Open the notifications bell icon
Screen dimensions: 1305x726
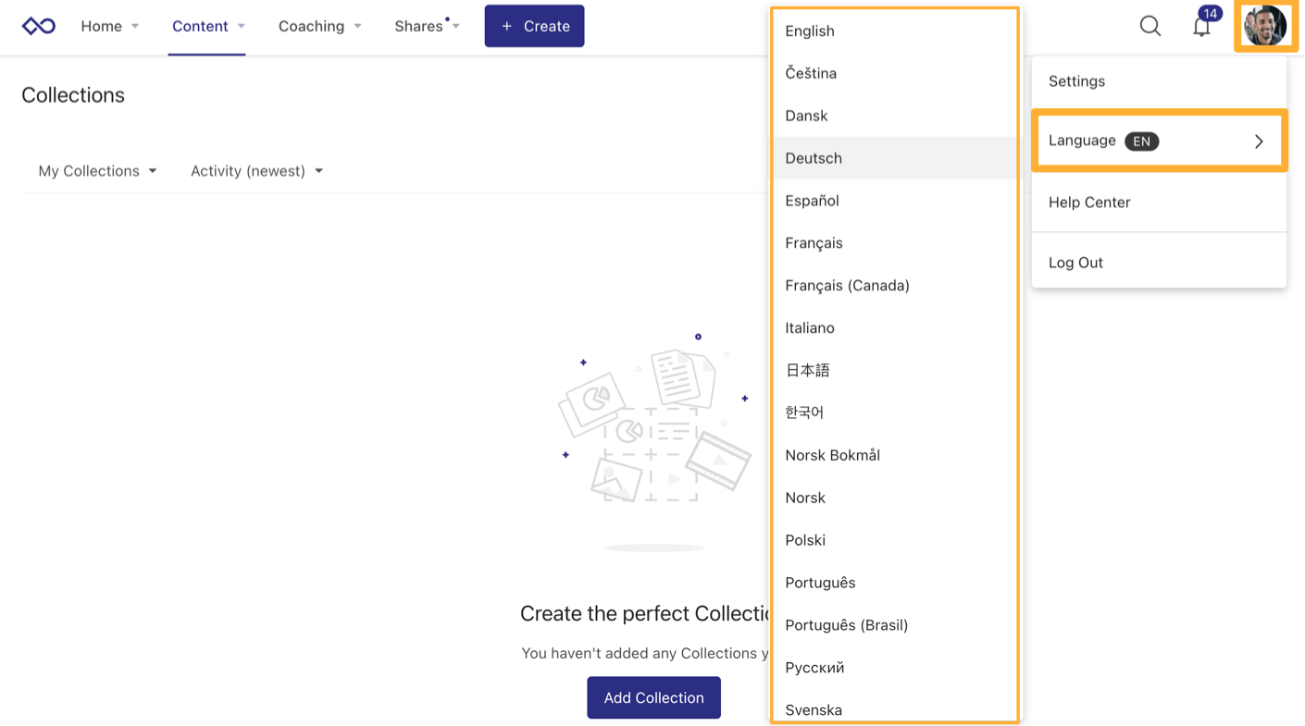click(x=1201, y=27)
